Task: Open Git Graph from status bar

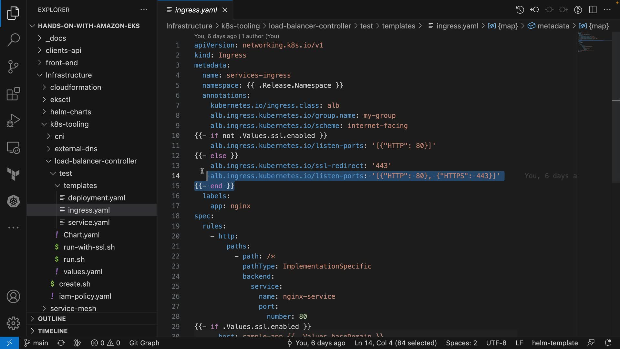Action: pyautogui.click(x=144, y=343)
